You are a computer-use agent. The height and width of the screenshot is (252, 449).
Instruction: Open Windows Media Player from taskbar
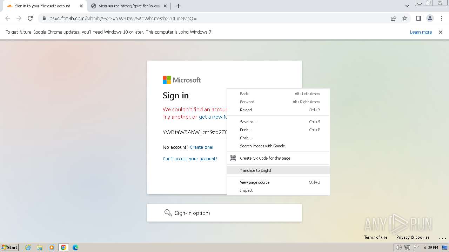tap(52, 247)
